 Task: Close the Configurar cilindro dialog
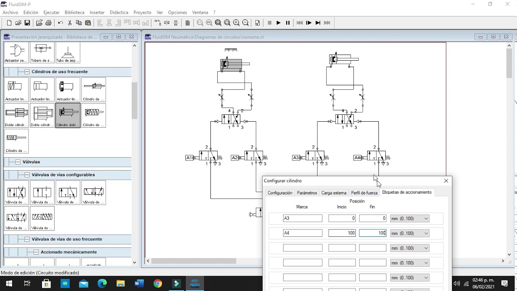tap(446, 181)
